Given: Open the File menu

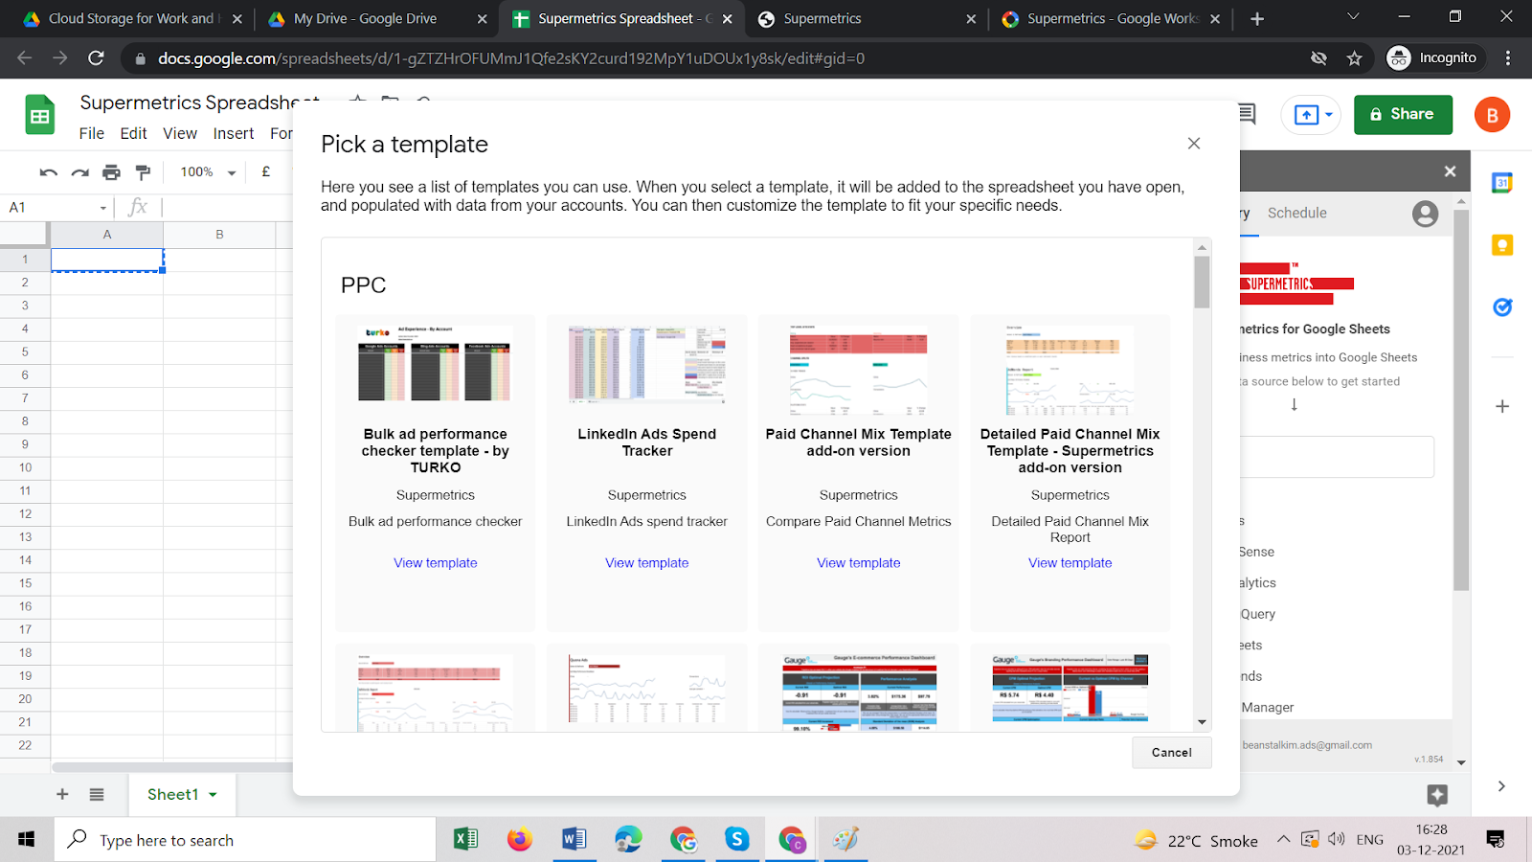Looking at the screenshot, I should tap(92, 133).
